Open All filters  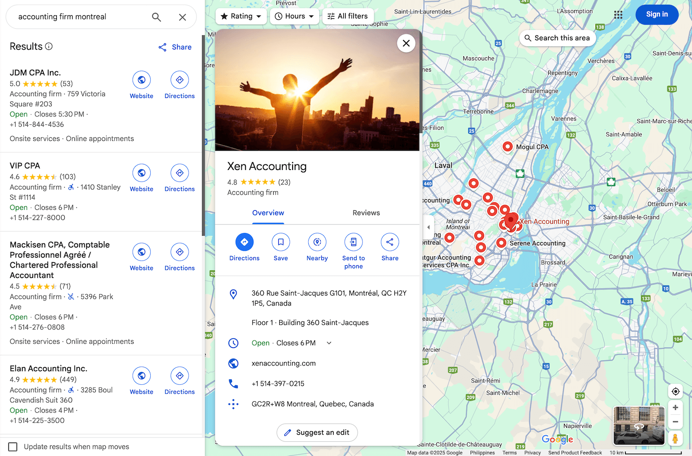tap(348, 16)
